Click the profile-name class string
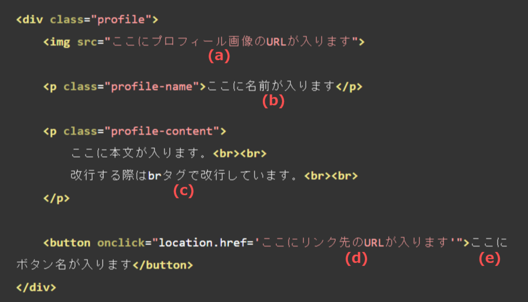Image resolution: width=528 pixels, height=302 pixels. click(x=152, y=87)
